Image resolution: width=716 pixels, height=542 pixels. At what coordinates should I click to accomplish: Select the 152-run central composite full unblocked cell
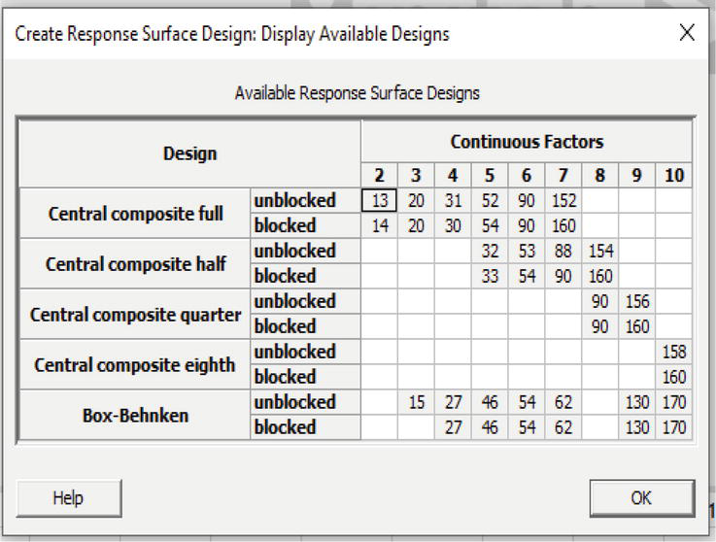point(563,200)
